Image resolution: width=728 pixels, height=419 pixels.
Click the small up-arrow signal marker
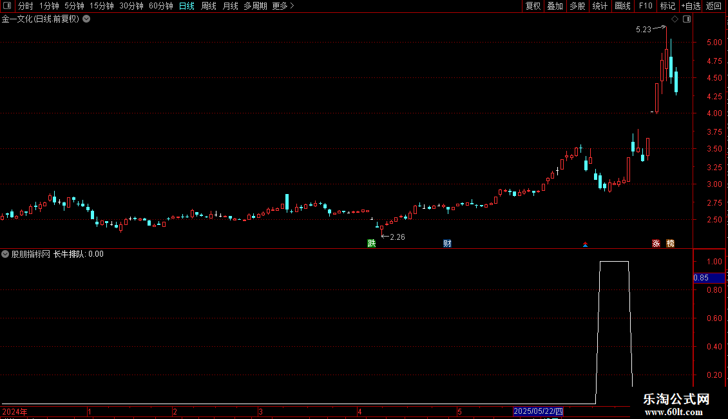coord(585,244)
